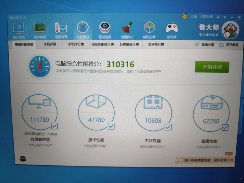244x183 pixels.
Task: Click the disk performance circle 62280
Action: click(211, 114)
